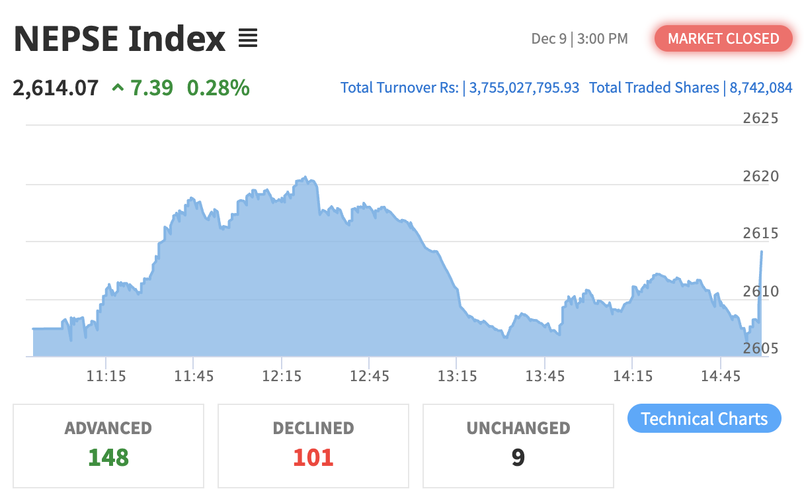
Task: Click the 12:15 time axis label
Action: point(281,376)
